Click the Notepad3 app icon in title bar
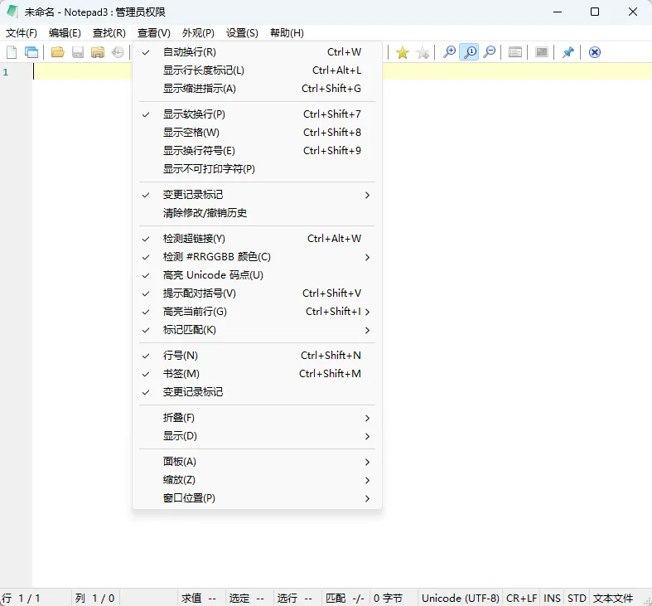The width and height of the screenshot is (652, 606). click(x=12, y=12)
